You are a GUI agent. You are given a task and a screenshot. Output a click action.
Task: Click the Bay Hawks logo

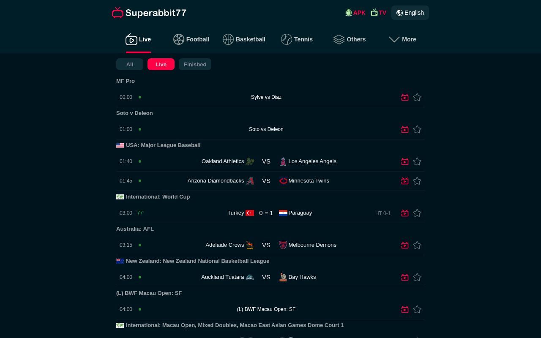[x=283, y=277]
